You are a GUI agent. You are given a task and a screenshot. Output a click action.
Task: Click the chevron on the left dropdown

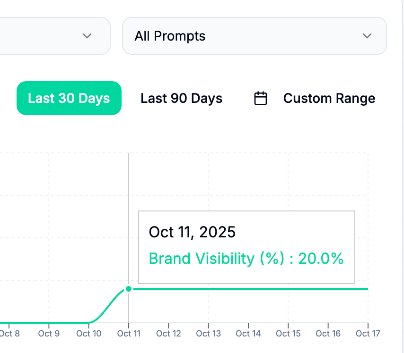tap(87, 36)
